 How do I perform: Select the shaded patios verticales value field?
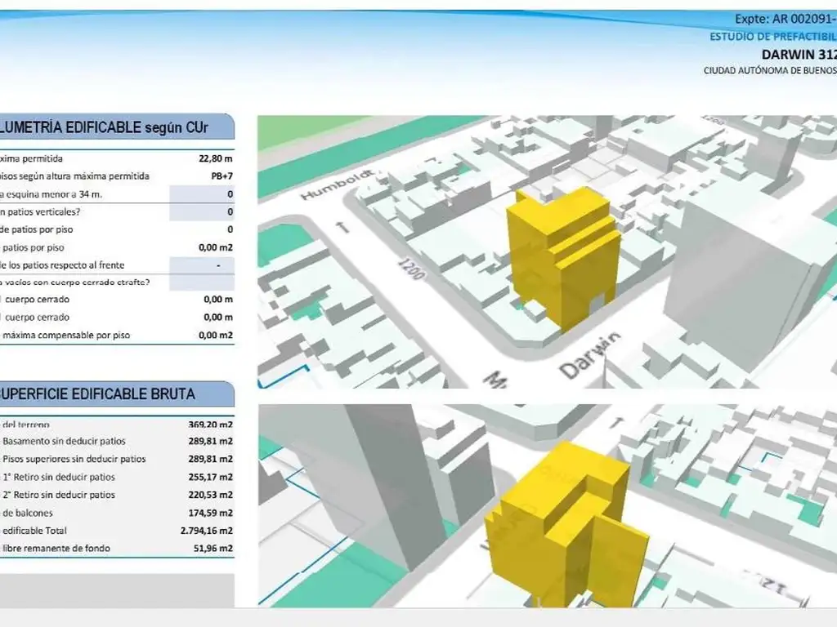(202, 212)
